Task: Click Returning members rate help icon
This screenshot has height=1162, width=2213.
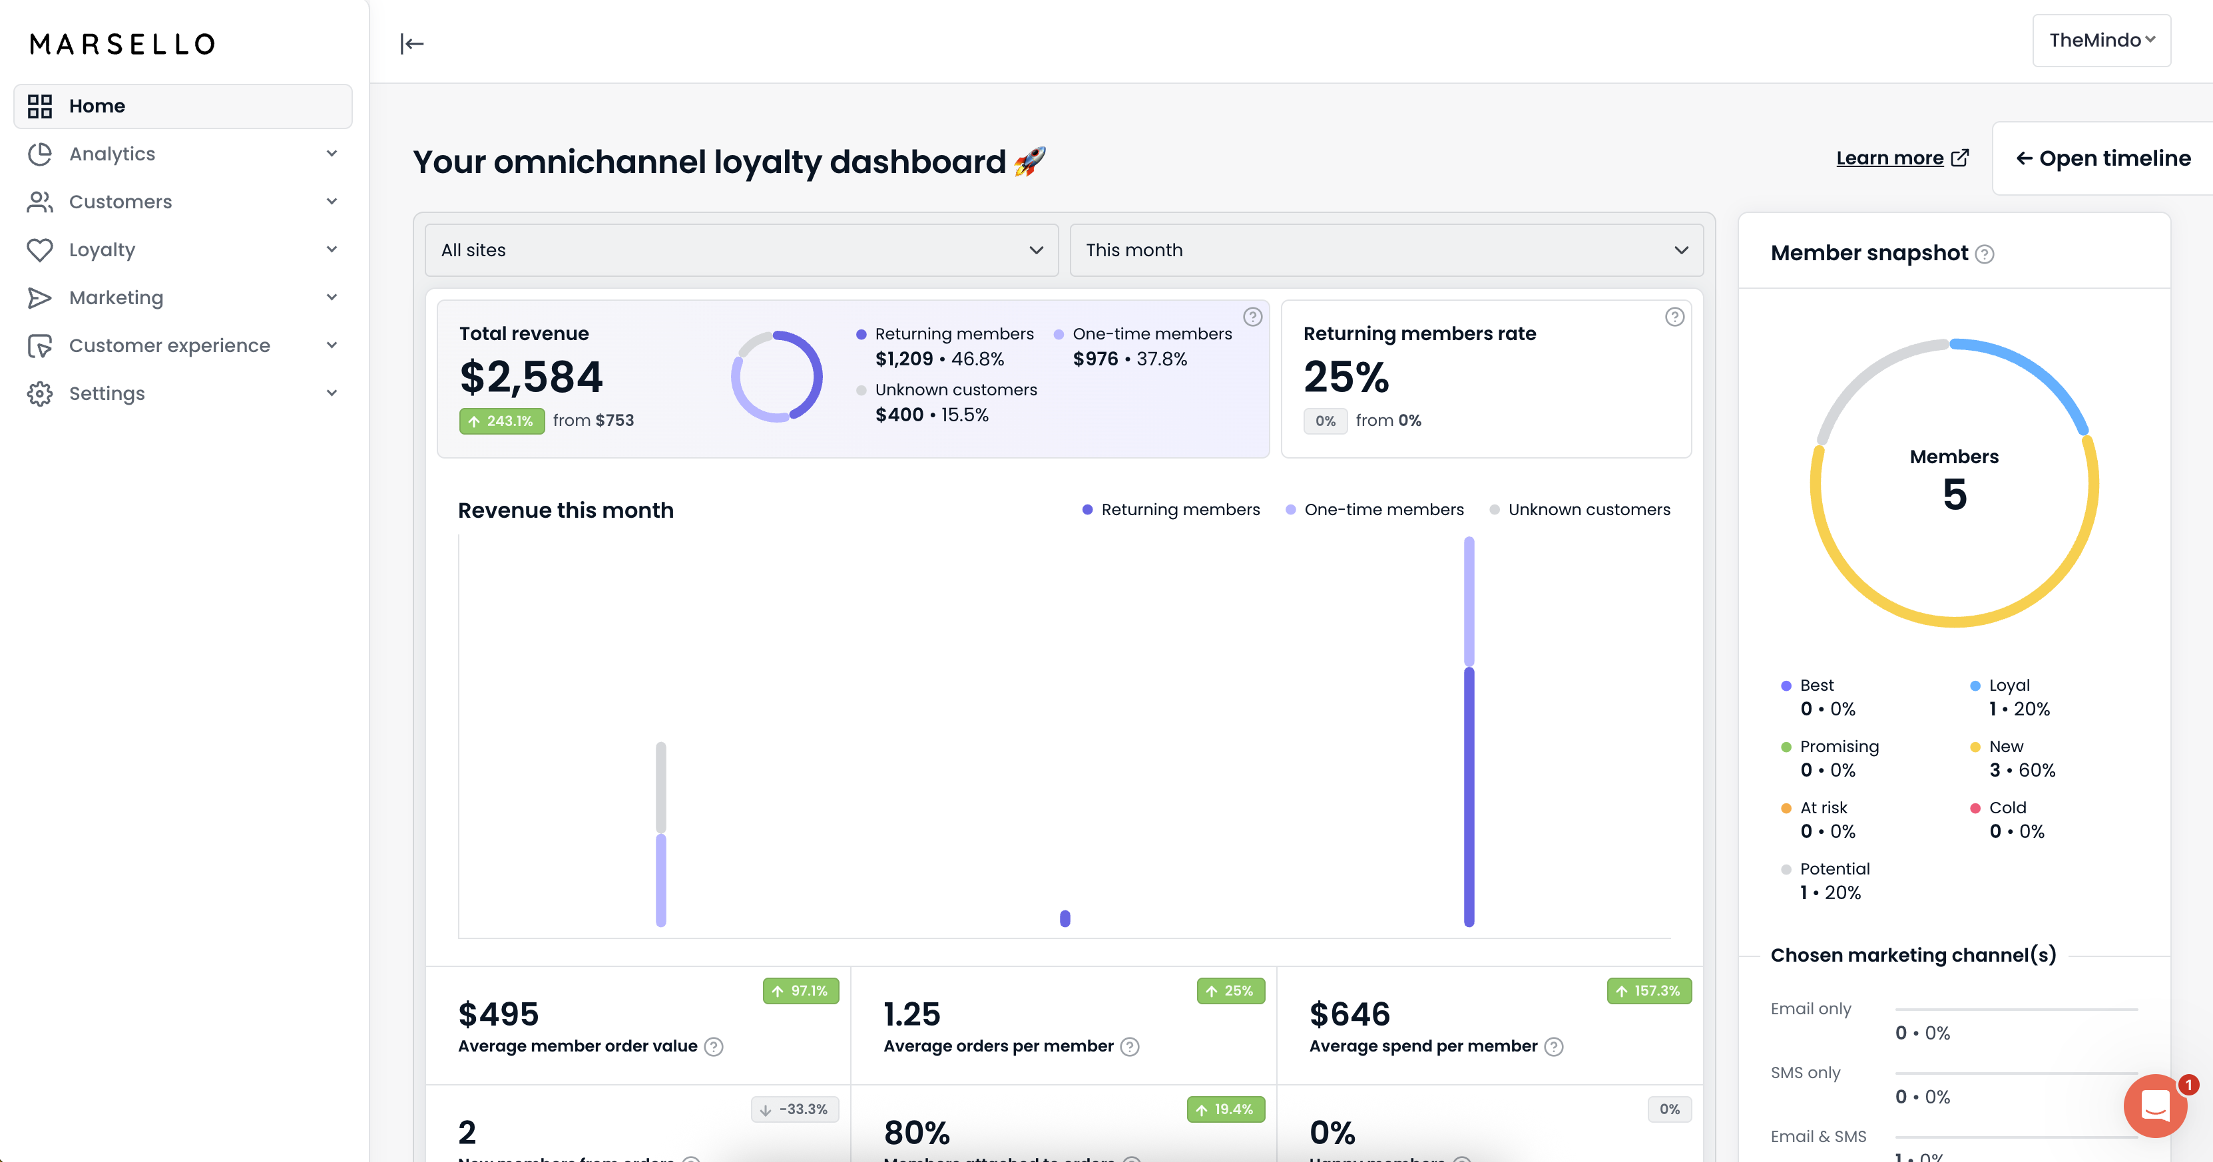Action: [x=1674, y=317]
